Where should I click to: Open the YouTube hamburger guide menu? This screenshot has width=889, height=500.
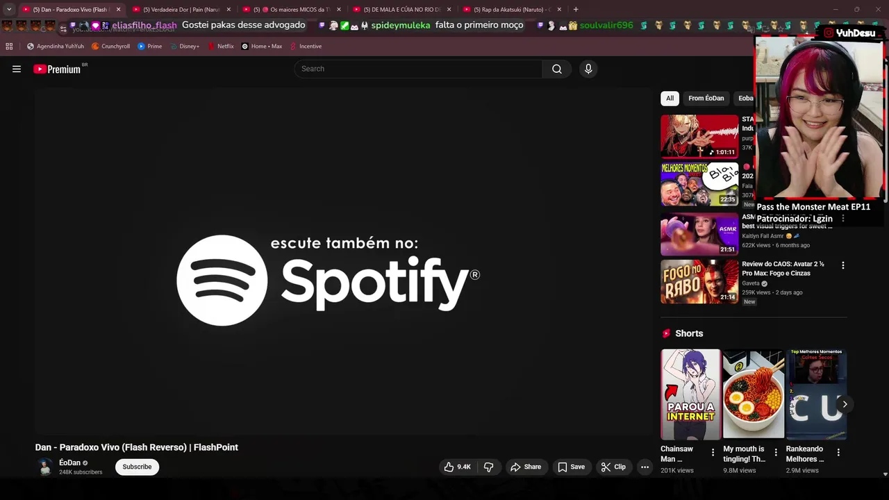point(17,69)
